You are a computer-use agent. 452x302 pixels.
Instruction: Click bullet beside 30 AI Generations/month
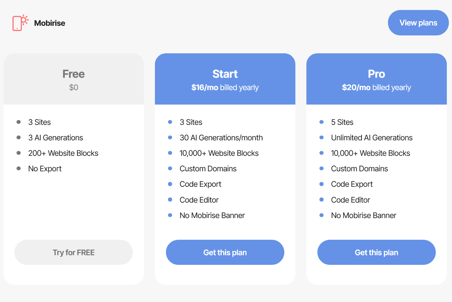point(170,138)
